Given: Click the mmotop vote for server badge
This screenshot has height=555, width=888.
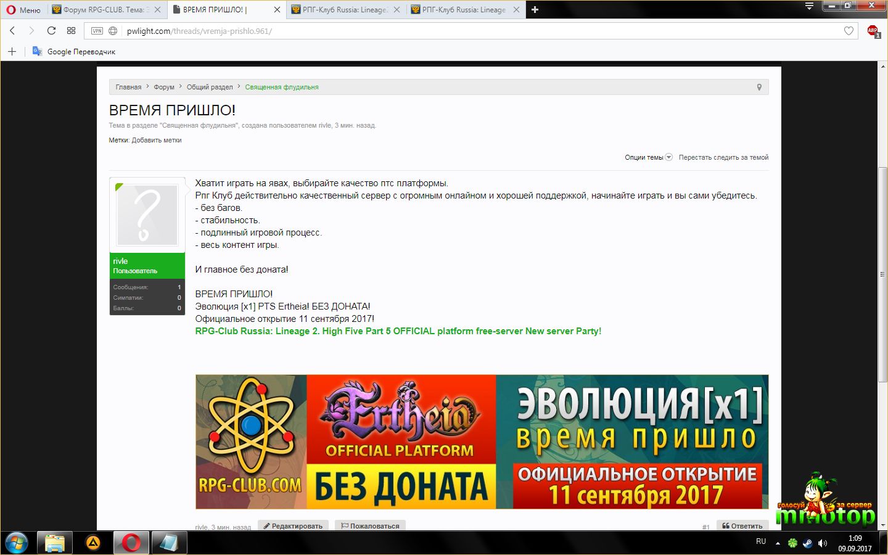Looking at the screenshot, I should pyautogui.click(x=825, y=501).
